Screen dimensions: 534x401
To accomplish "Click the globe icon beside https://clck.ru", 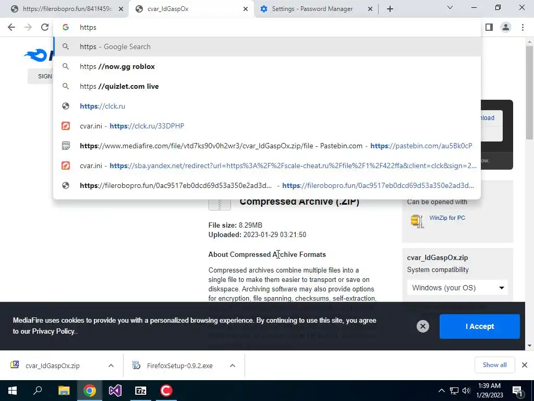I will (66, 106).
